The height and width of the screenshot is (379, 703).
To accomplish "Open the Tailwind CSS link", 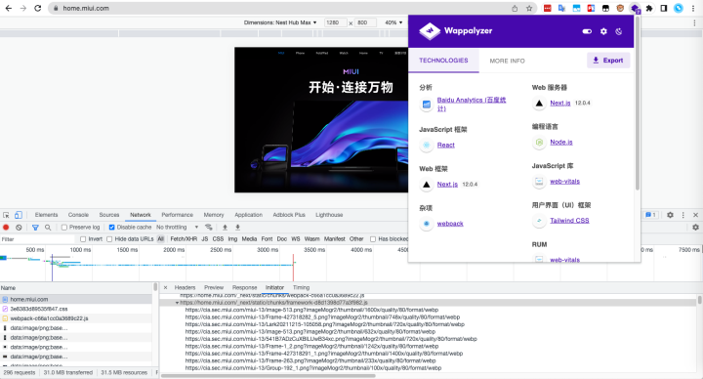I will [x=569, y=220].
